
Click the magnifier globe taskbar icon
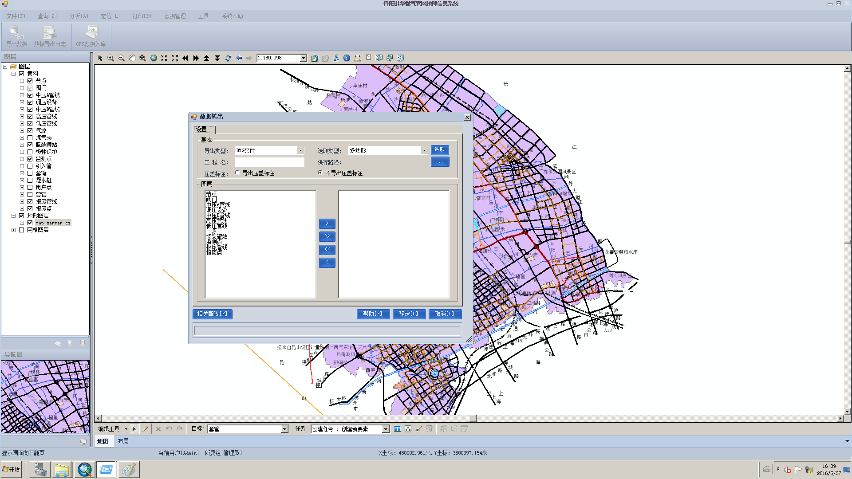[84, 470]
